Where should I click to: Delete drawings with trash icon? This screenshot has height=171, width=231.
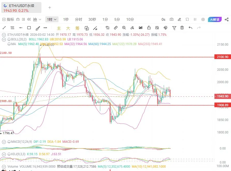coord(182,28)
